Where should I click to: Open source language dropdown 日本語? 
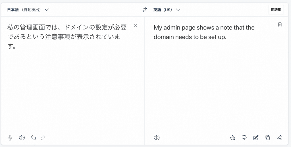click(28, 10)
